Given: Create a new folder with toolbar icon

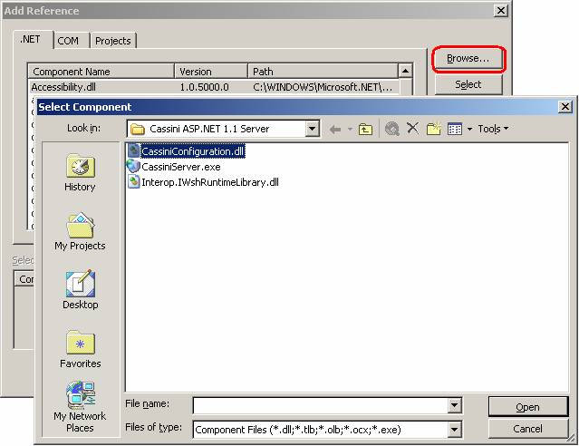Looking at the screenshot, I should pos(433,129).
